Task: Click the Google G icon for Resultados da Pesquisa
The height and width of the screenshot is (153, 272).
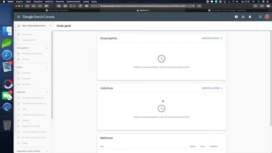Action: click(18, 54)
